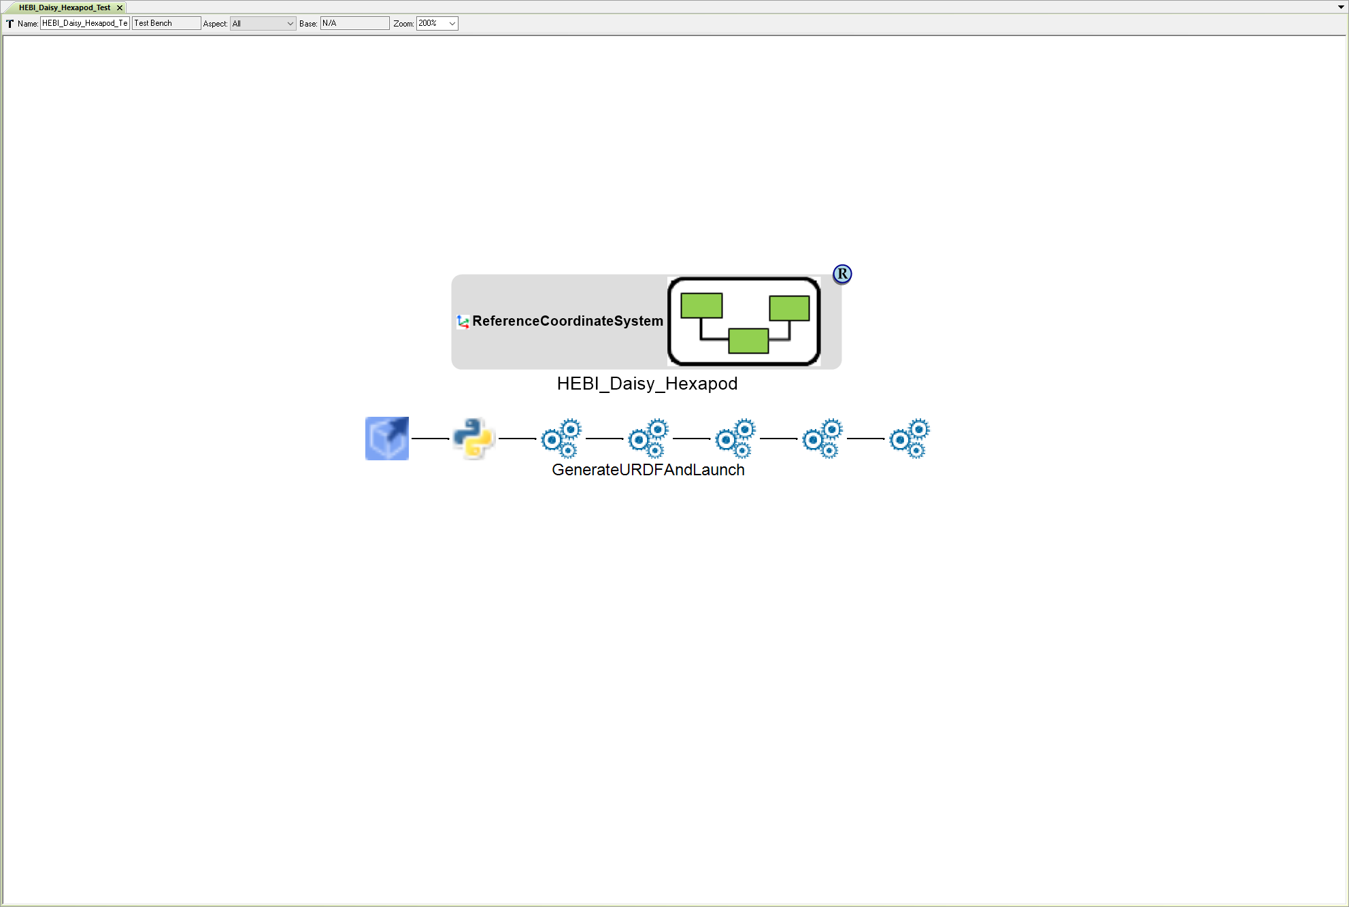The height and width of the screenshot is (907, 1349).
Task: Select the first gears icon after the Python icon
Action: 561,439
